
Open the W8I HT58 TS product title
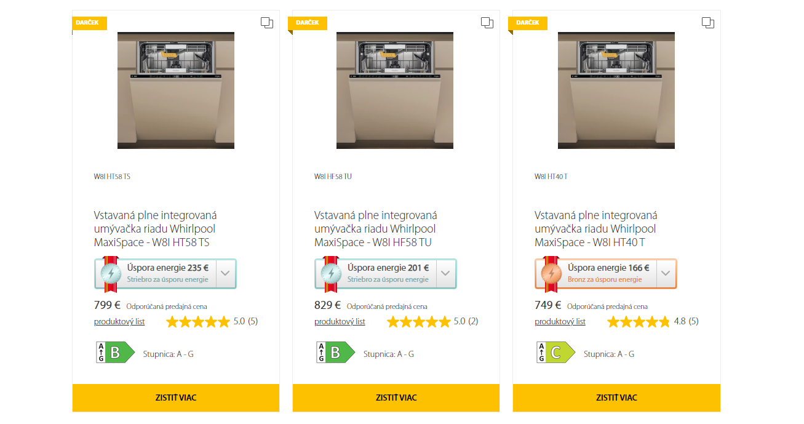pyautogui.click(x=155, y=229)
